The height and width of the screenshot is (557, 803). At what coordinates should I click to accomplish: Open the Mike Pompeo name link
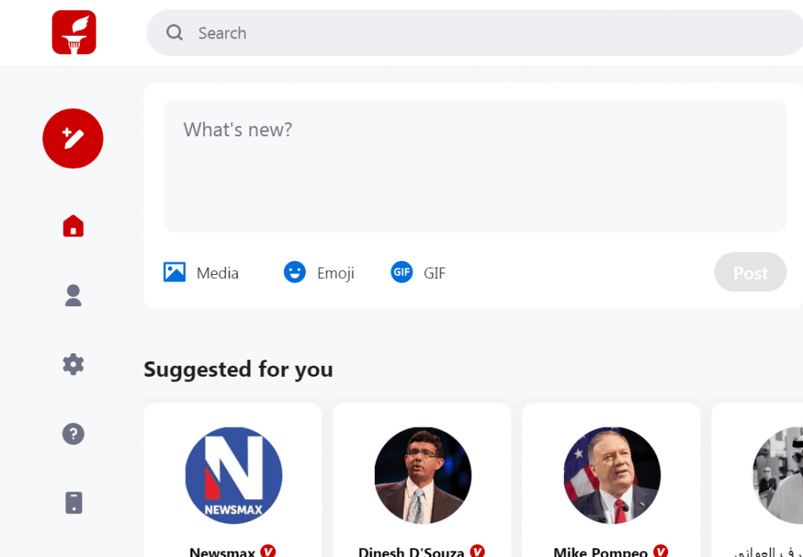tap(601, 552)
